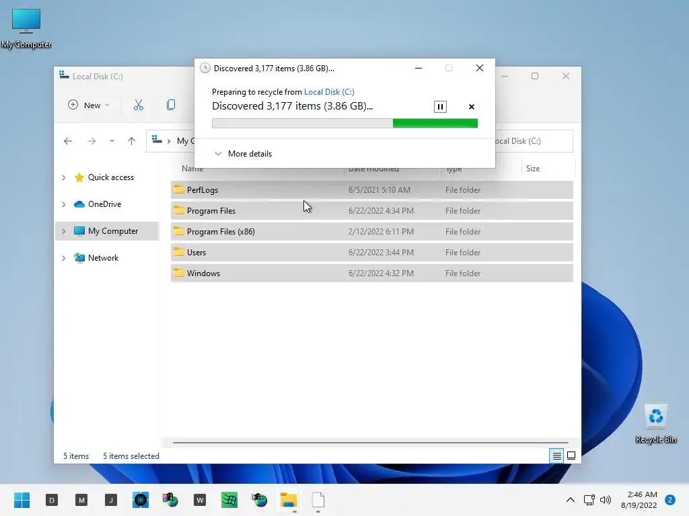Click the J taskbar icon
689x516 pixels.
[111, 500]
